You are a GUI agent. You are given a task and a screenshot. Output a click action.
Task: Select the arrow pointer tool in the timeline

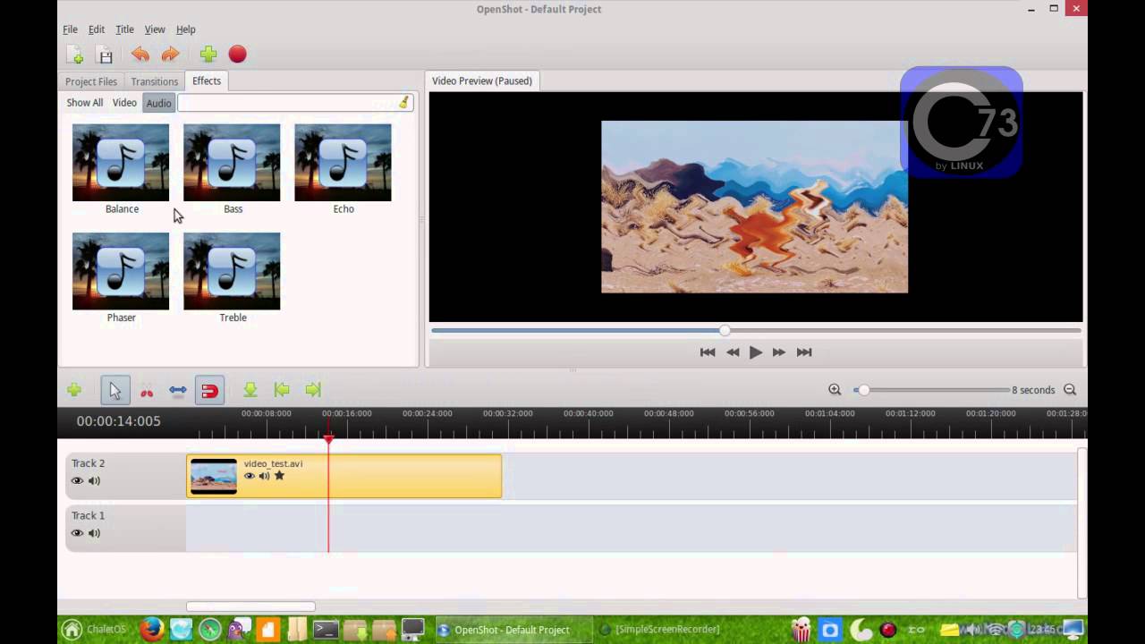coord(114,390)
